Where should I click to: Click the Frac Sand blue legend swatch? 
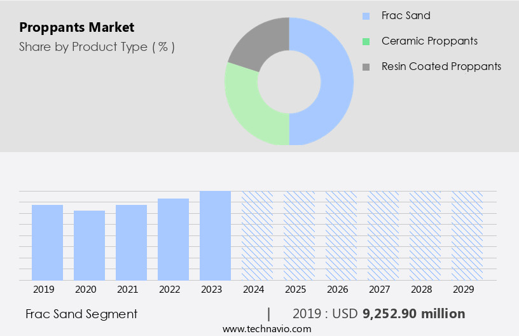(x=366, y=16)
